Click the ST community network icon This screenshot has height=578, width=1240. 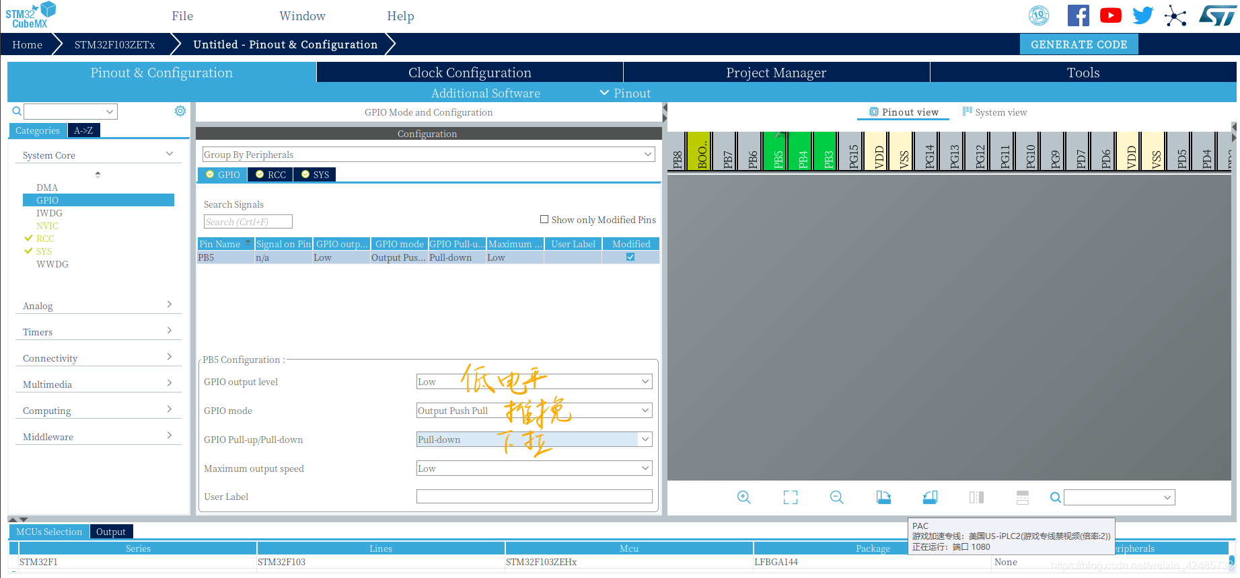pyautogui.click(x=1175, y=15)
